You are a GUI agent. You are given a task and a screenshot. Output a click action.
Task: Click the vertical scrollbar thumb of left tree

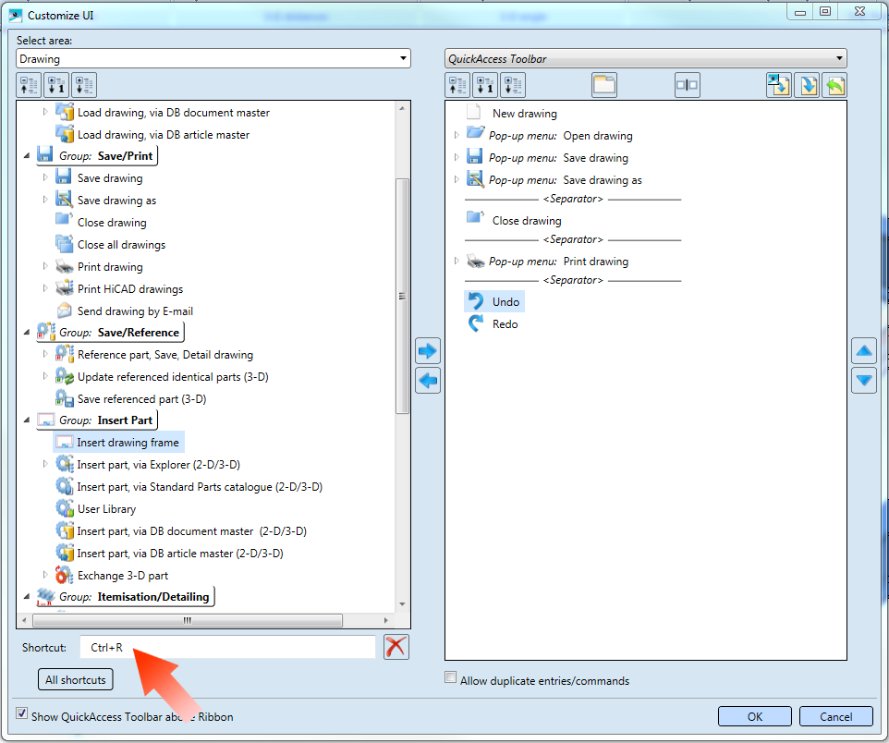coord(402,296)
